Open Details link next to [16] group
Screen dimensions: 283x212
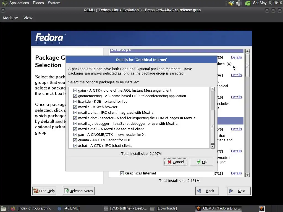237,97
